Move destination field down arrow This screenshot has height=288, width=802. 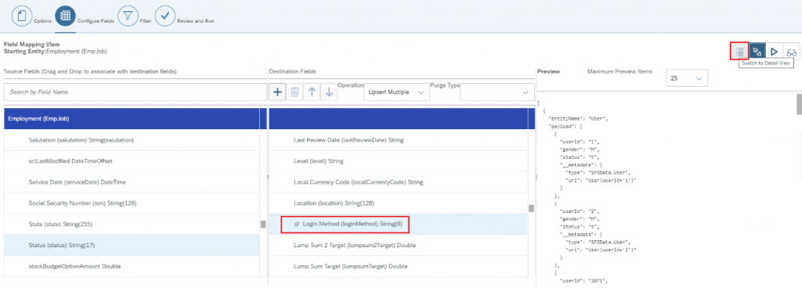[x=329, y=92]
